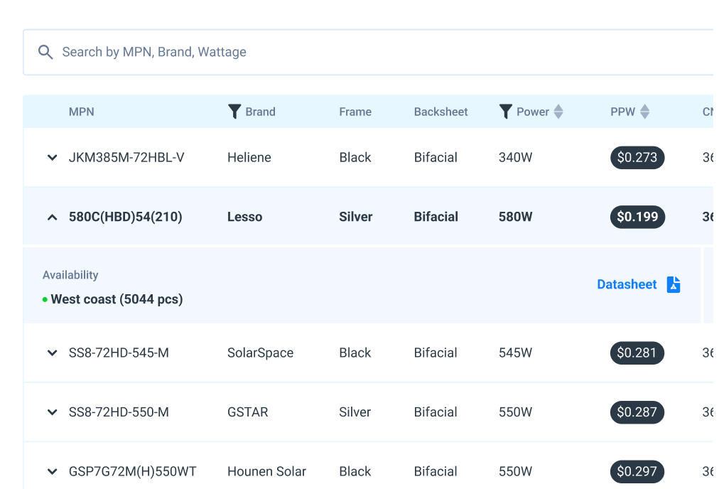Expand the SS8-72HD-550-M row details
Image resolution: width=719 pixels, height=489 pixels.
[x=52, y=412]
